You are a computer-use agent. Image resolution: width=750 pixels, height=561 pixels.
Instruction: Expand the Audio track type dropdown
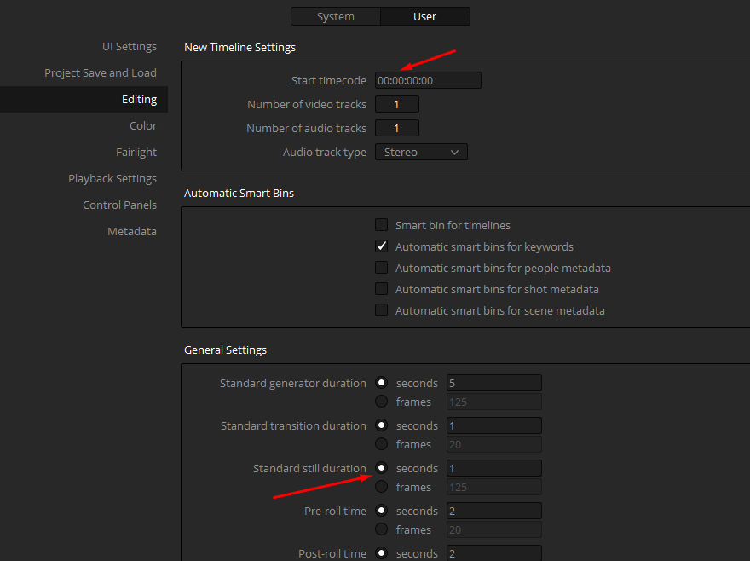[x=421, y=153]
